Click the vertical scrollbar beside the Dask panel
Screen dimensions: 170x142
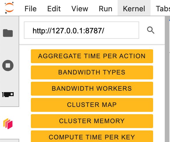point(167,79)
